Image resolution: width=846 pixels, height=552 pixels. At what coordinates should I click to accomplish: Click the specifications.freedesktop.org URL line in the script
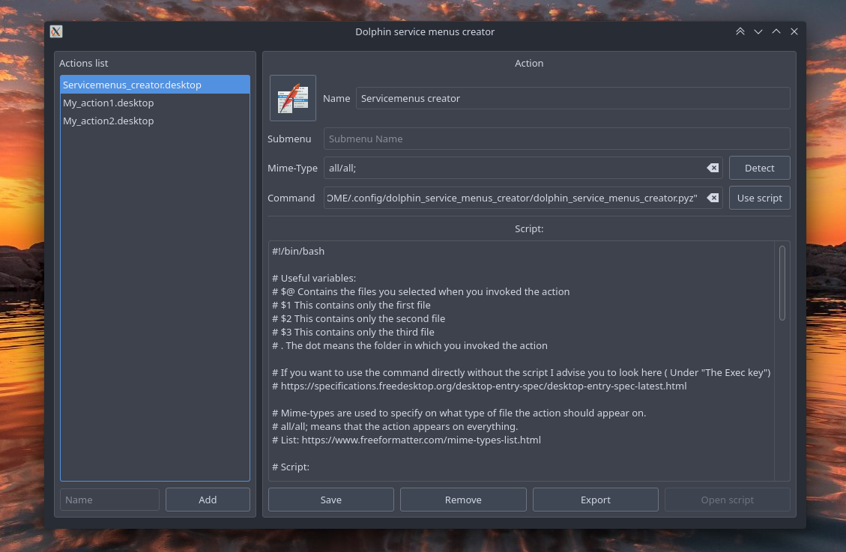click(480, 386)
